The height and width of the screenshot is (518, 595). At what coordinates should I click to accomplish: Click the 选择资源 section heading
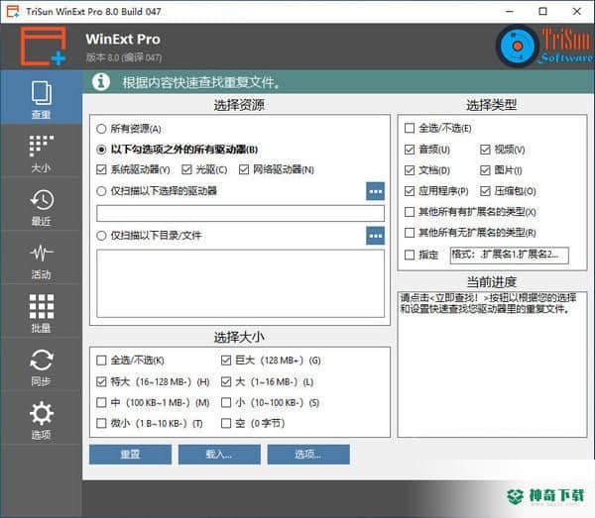point(239,105)
